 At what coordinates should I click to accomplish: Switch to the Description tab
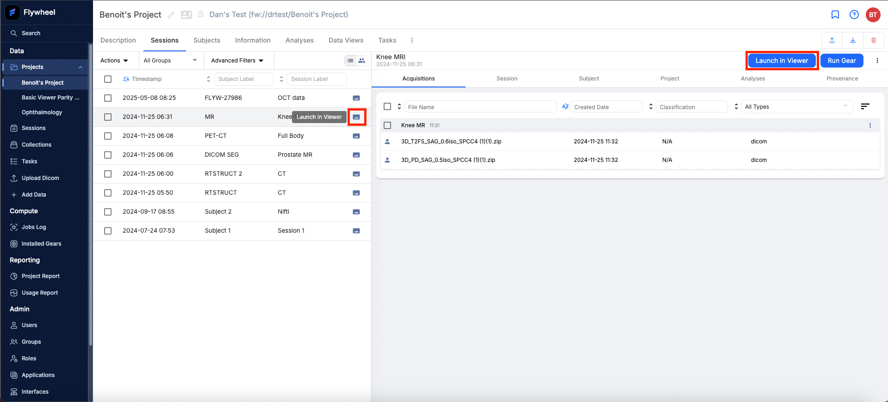click(118, 40)
